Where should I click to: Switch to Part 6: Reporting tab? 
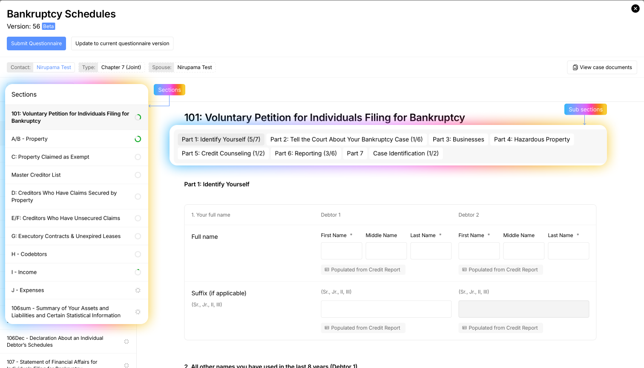(306, 154)
